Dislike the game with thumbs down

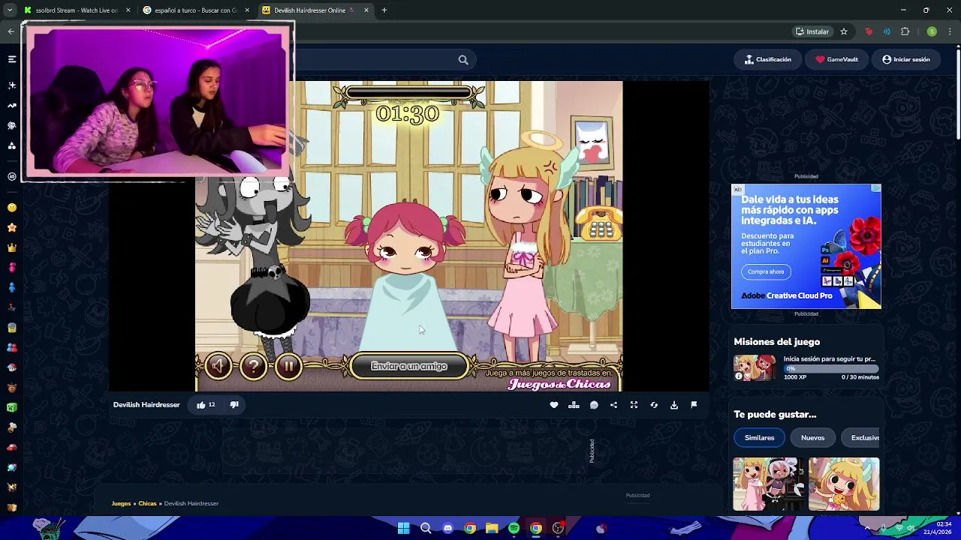234,405
